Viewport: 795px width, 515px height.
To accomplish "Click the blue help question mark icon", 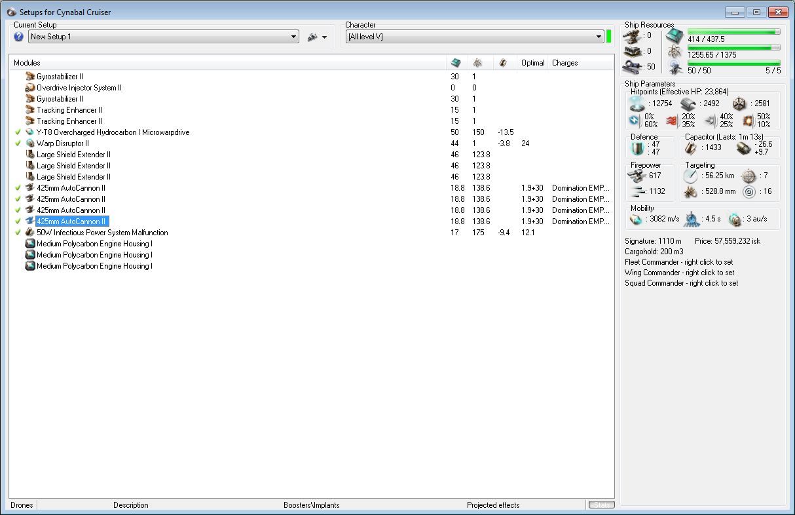I will 18,37.
